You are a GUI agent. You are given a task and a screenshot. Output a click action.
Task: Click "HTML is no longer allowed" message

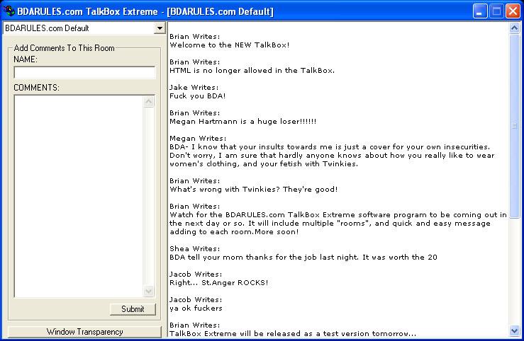252,70
